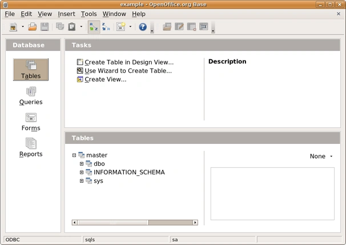
Task: Open the Reports section
Action: click(31, 147)
